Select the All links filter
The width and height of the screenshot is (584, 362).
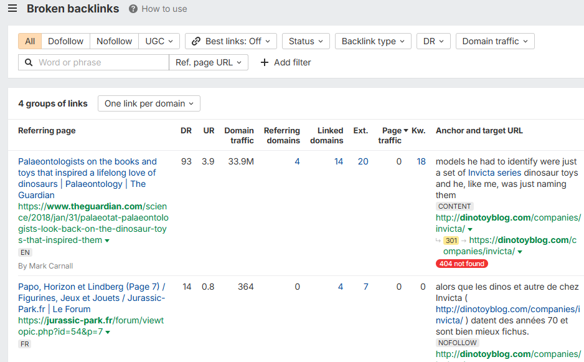point(29,40)
